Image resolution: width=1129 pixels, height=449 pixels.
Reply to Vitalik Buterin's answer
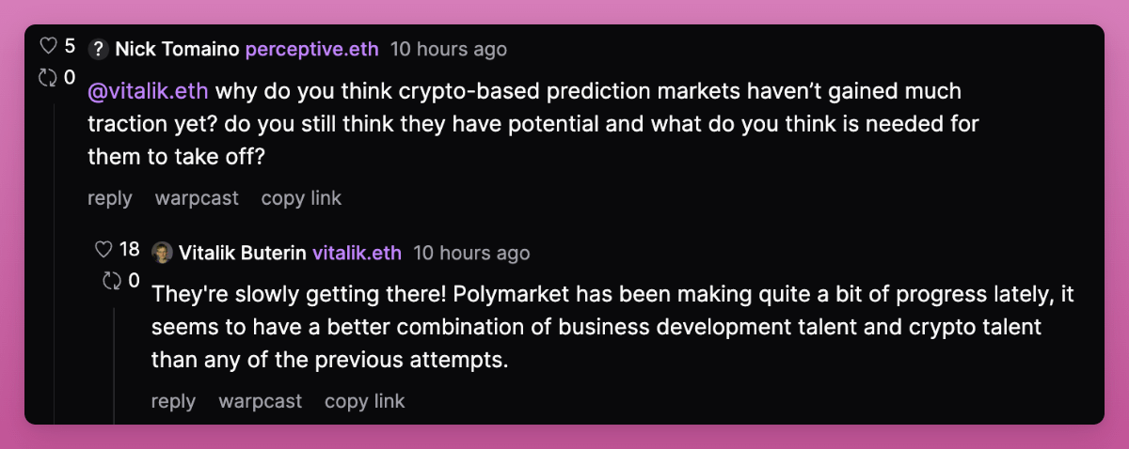(x=173, y=401)
